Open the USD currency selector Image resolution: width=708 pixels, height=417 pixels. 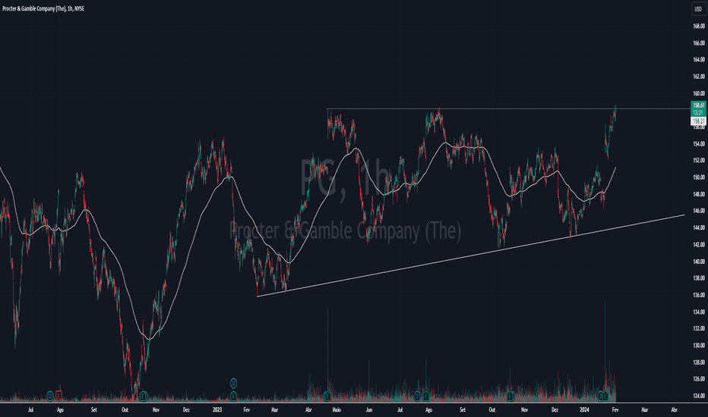click(697, 9)
